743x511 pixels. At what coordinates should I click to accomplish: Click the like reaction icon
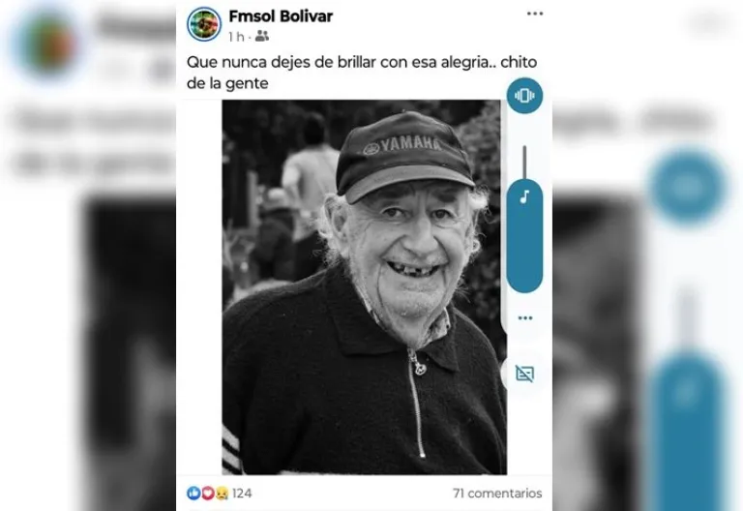click(193, 493)
